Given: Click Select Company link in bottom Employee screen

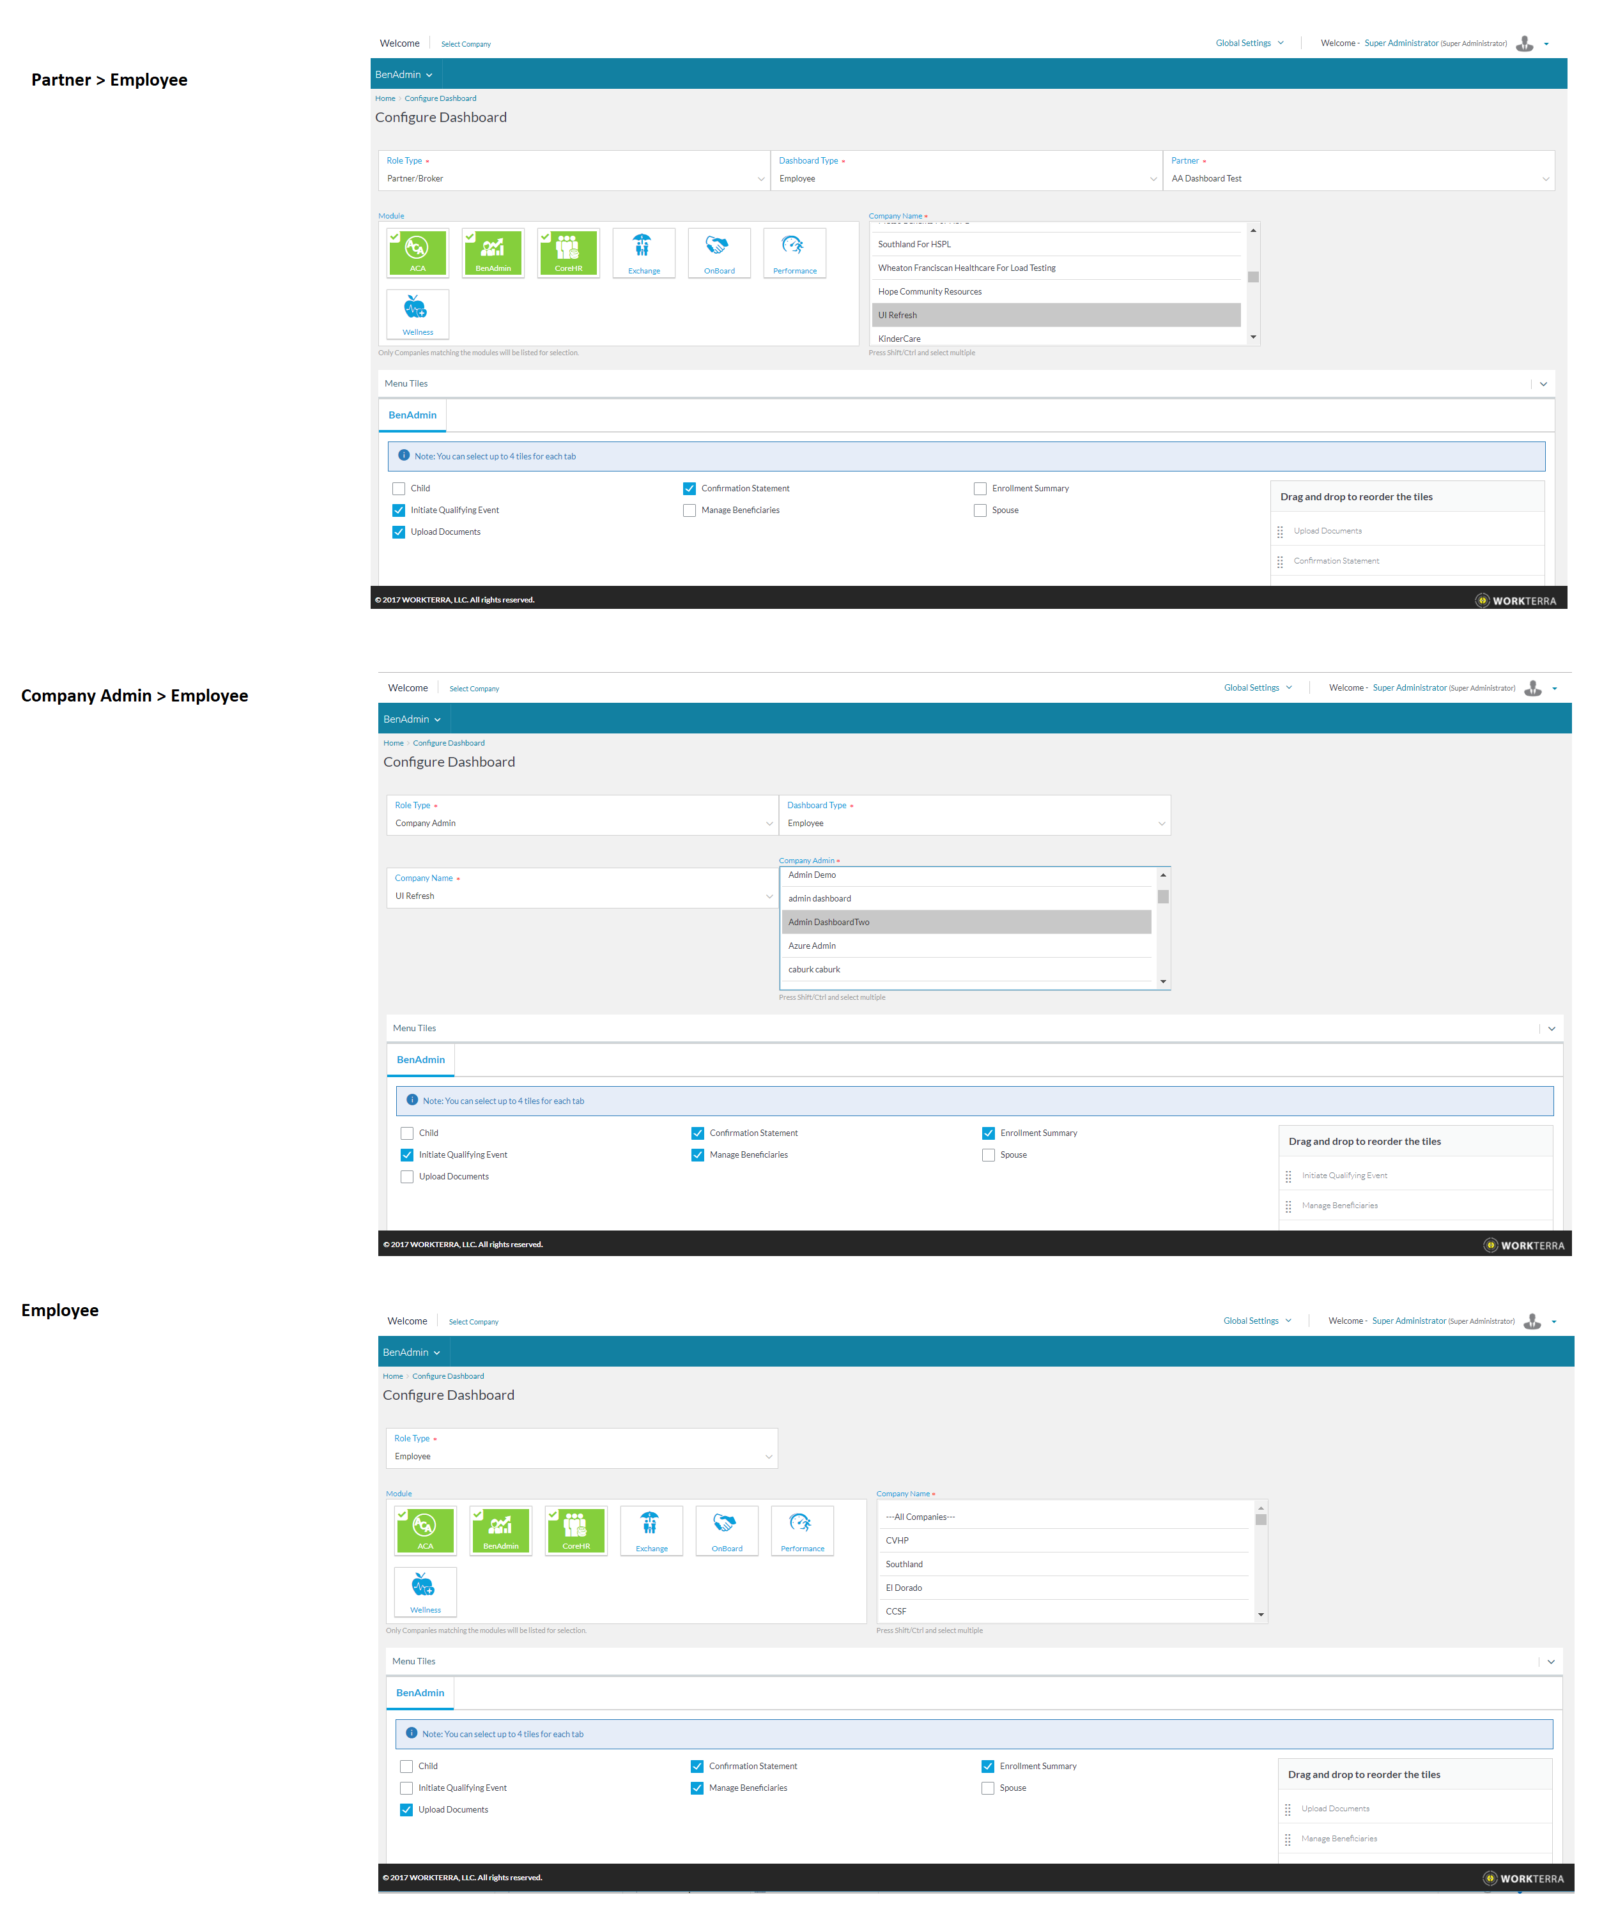Looking at the screenshot, I should pyautogui.click(x=474, y=1321).
